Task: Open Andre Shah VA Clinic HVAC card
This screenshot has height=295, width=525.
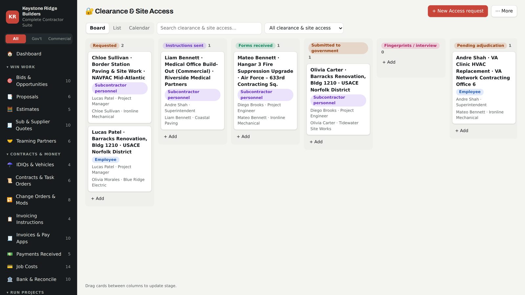Action: tap(484, 88)
